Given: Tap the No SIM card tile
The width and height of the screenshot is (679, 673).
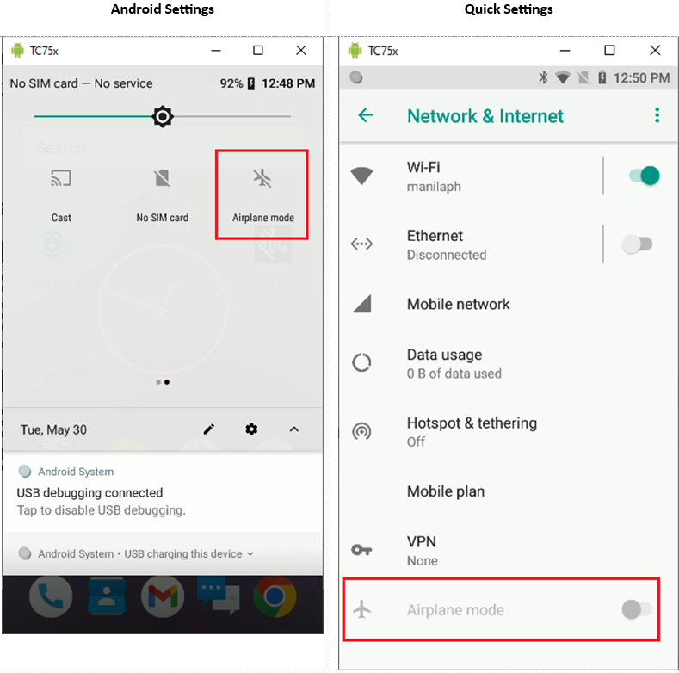Looking at the screenshot, I should (x=163, y=194).
